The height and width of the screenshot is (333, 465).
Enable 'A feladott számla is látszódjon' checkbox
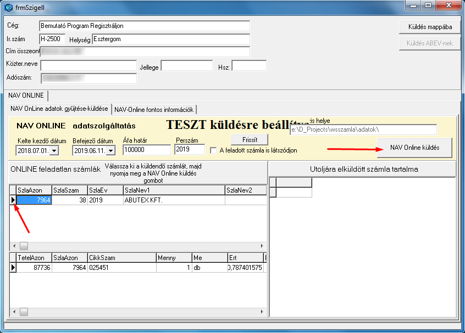(214, 150)
